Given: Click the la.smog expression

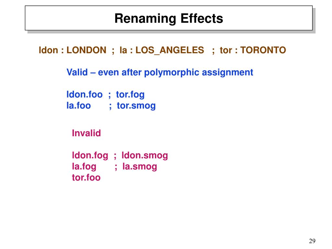Looking at the screenshot, I should 140,167.
